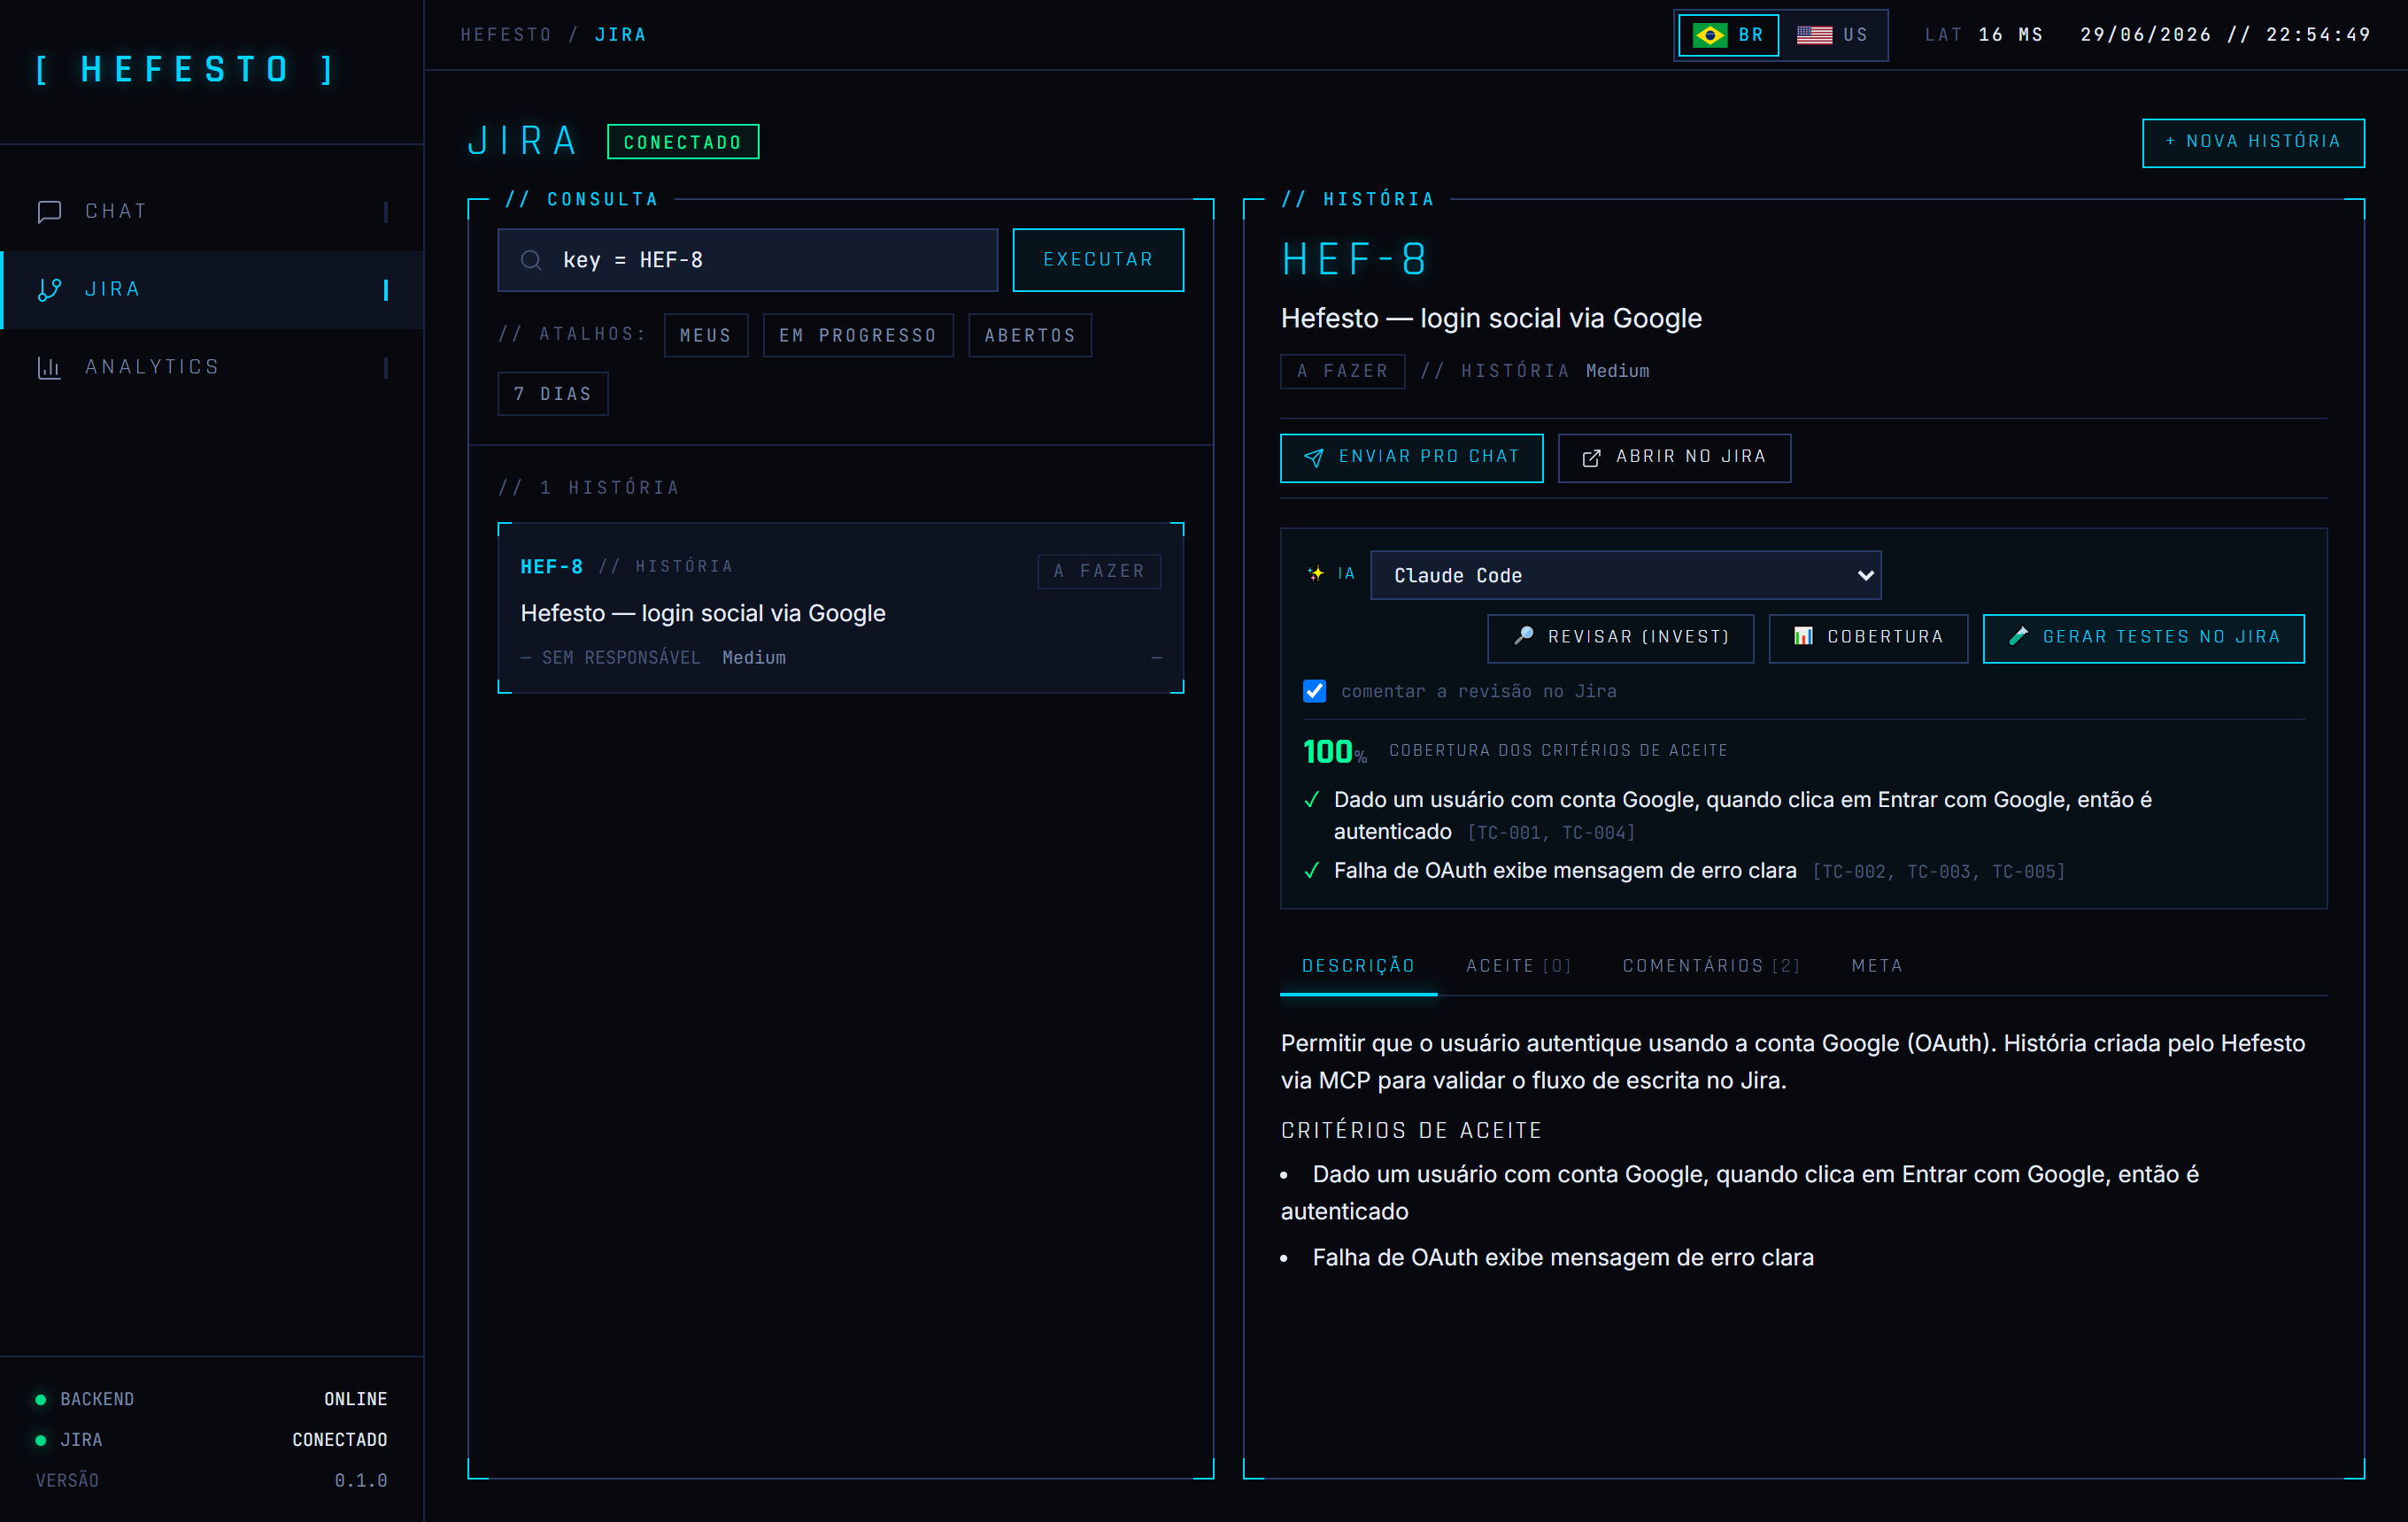Switch to the Descrição tab
This screenshot has width=2408, height=1522.
coord(1358,966)
